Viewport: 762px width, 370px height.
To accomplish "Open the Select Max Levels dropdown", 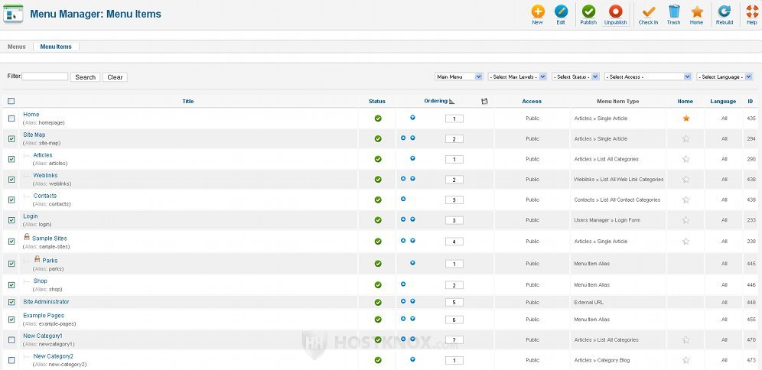I will coord(517,76).
